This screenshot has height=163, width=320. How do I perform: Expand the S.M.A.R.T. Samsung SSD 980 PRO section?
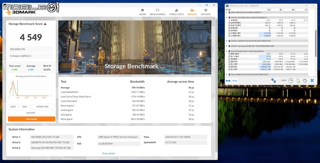tap(227, 46)
